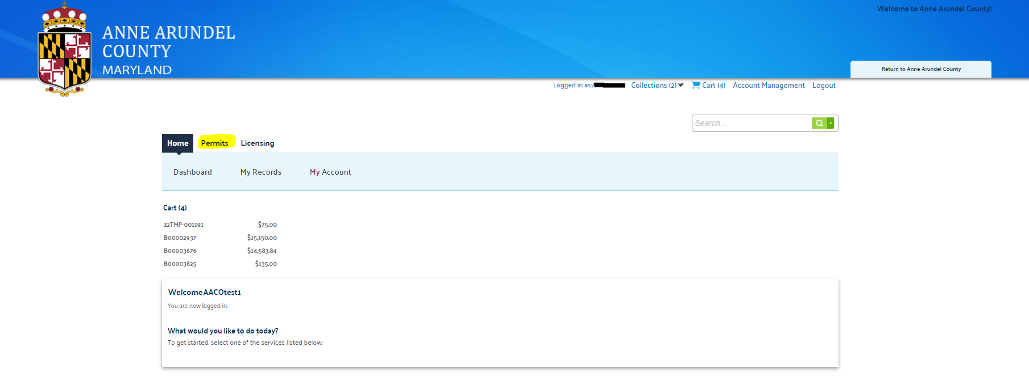1029x380 pixels.
Task: Click the green magnifier search icon
Action: (x=819, y=123)
